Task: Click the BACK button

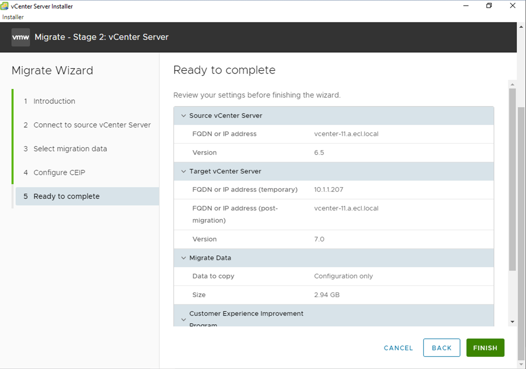Action: [x=441, y=348]
